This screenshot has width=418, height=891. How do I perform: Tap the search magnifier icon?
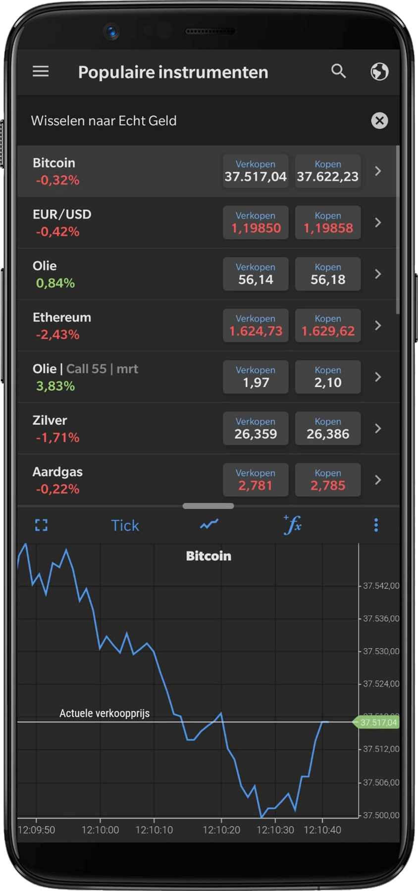339,71
